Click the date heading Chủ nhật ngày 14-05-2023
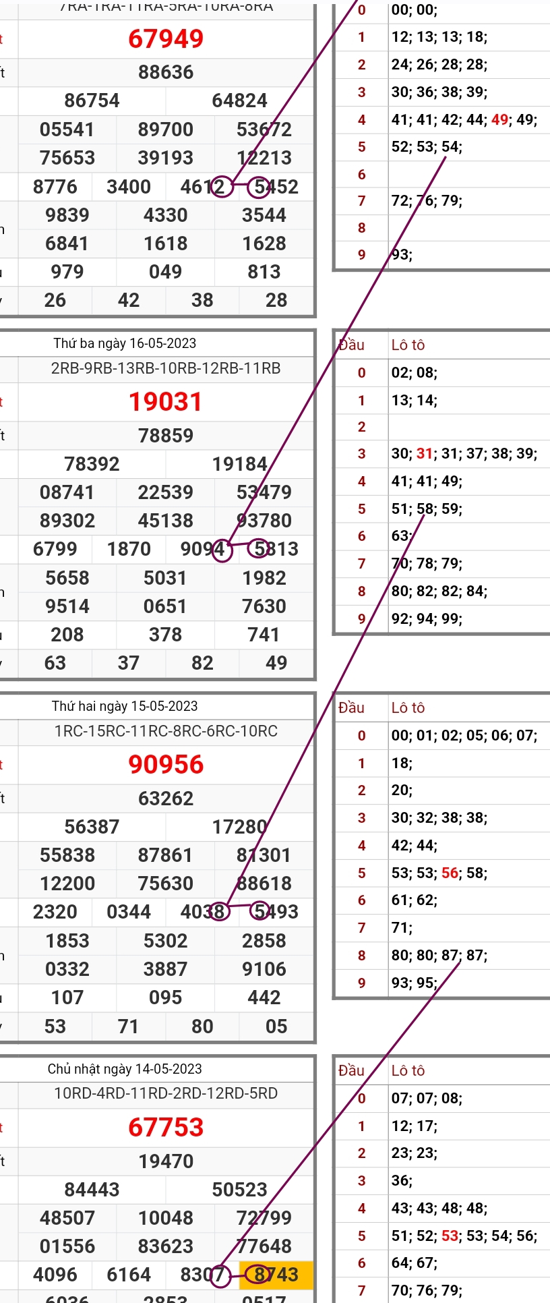Image resolution: width=550 pixels, height=1303 pixels. pyautogui.click(x=125, y=1069)
